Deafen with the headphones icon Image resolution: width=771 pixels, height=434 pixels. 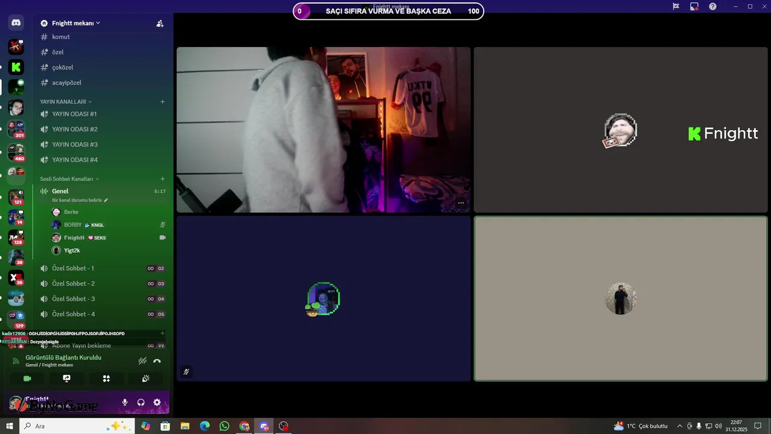141,402
